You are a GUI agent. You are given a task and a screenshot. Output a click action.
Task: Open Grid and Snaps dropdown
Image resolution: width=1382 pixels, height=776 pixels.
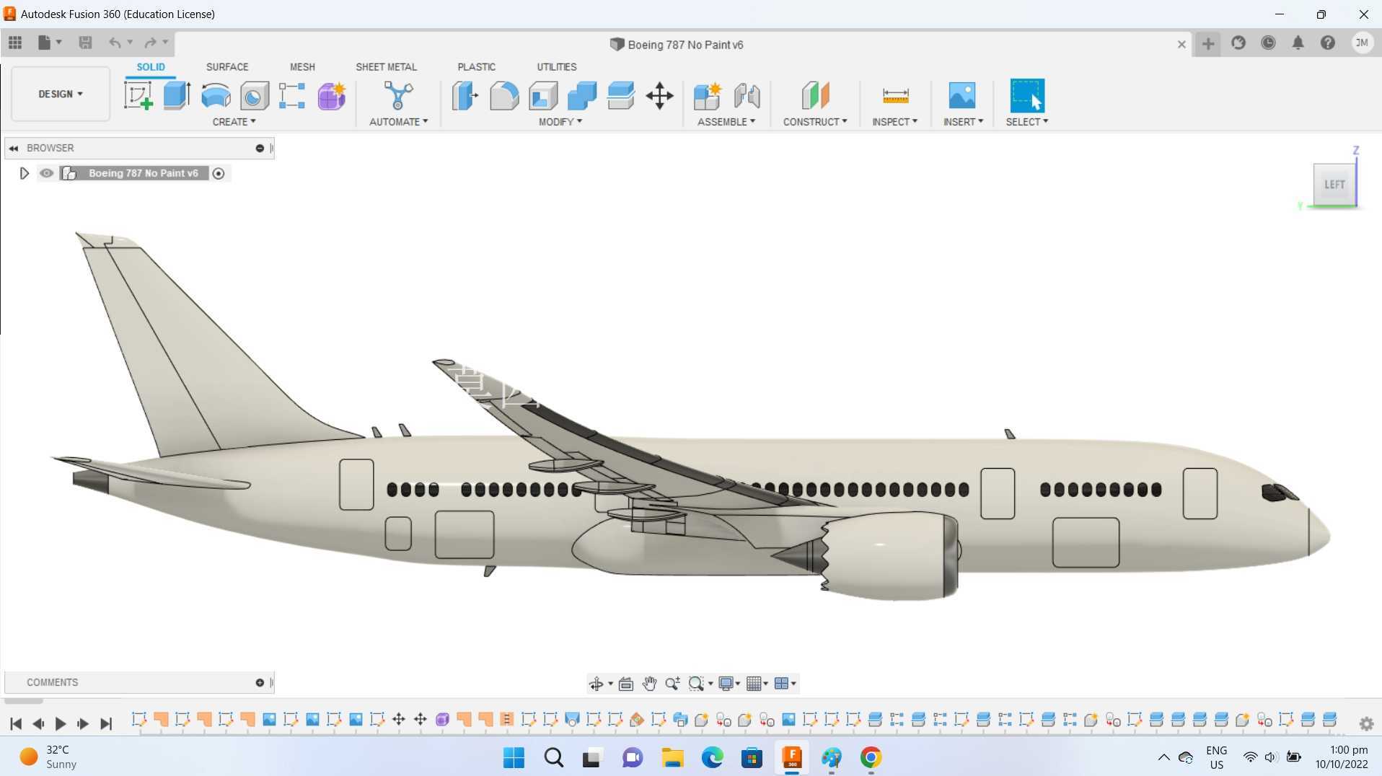pyautogui.click(x=757, y=684)
